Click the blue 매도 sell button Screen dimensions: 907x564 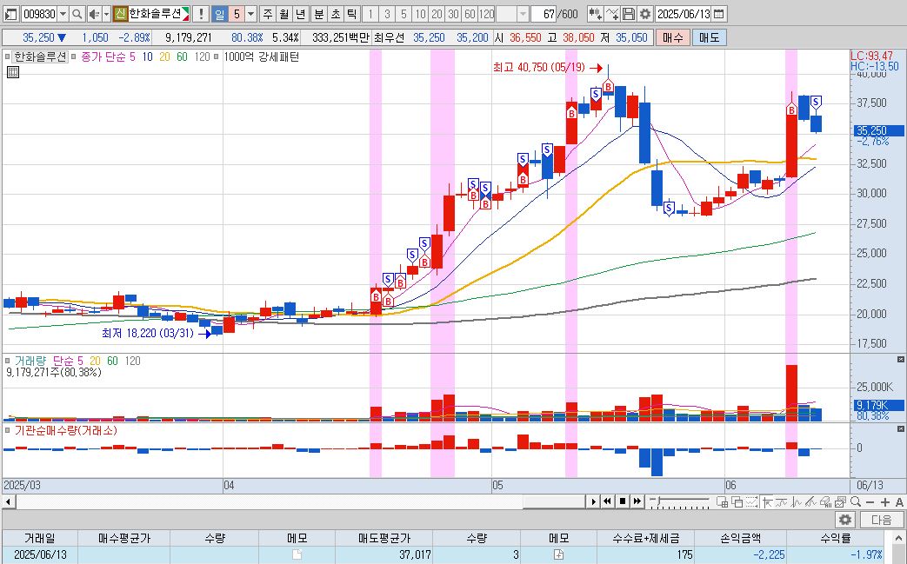pos(710,37)
